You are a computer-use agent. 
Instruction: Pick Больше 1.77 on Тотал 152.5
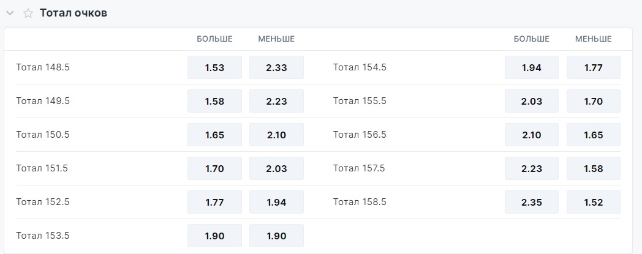[214, 202]
